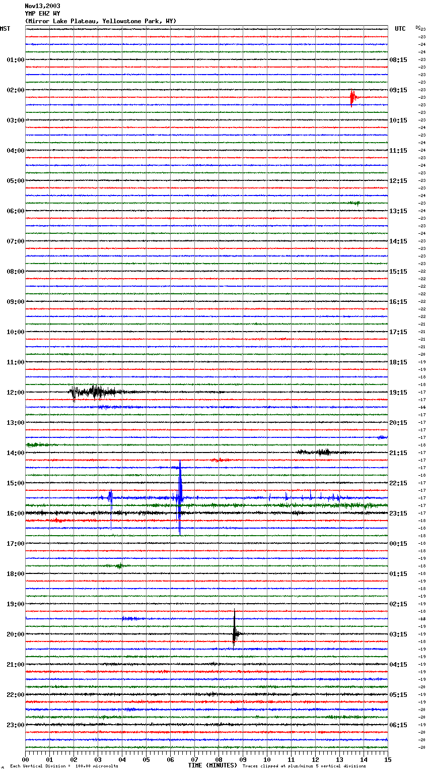Select the 11:00 MST time label

pyautogui.click(x=16, y=362)
